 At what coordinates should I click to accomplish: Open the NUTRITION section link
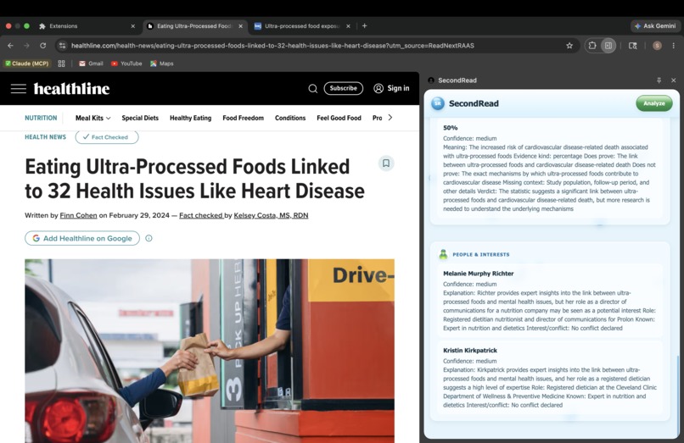pyautogui.click(x=41, y=118)
